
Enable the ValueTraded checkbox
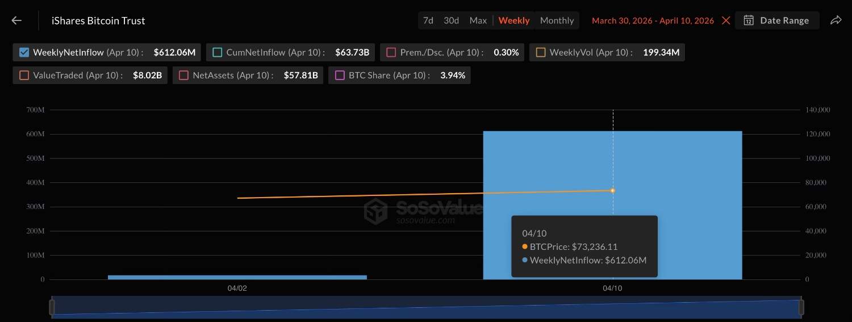24,75
